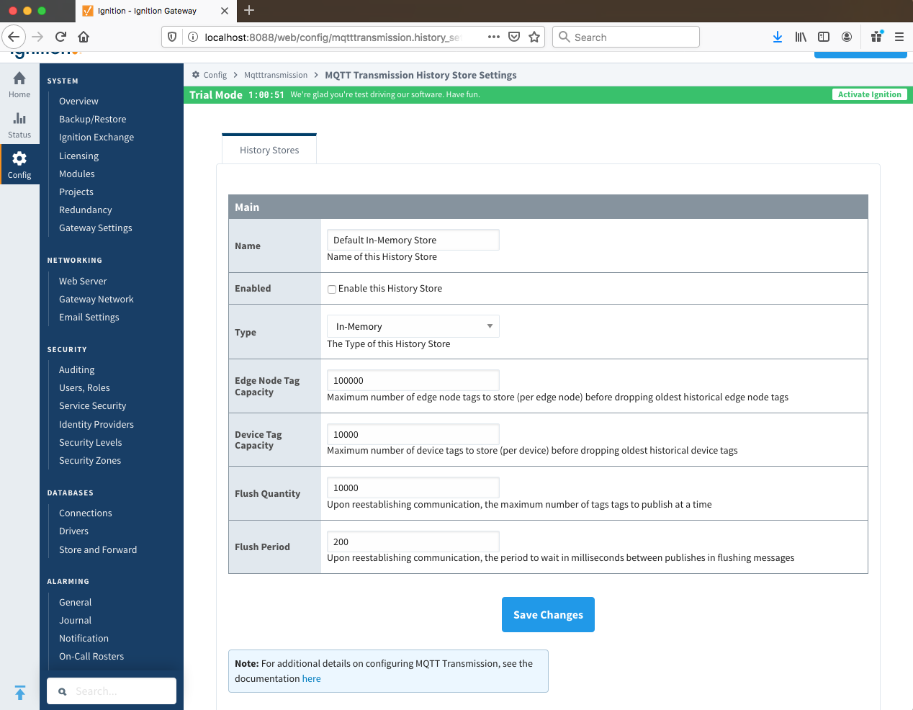Enable this History Store checkbox

click(332, 289)
